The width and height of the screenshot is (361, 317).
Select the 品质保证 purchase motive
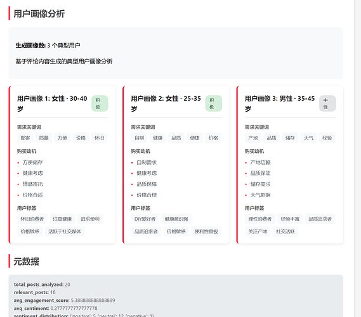click(x=260, y=173)
